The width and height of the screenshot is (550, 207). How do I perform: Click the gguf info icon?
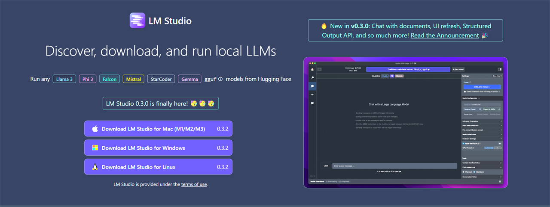(220, 79)
